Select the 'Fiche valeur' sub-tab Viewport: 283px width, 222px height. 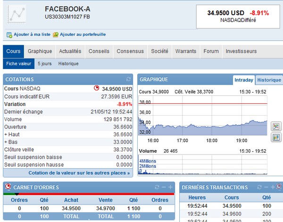pos(18,64)
